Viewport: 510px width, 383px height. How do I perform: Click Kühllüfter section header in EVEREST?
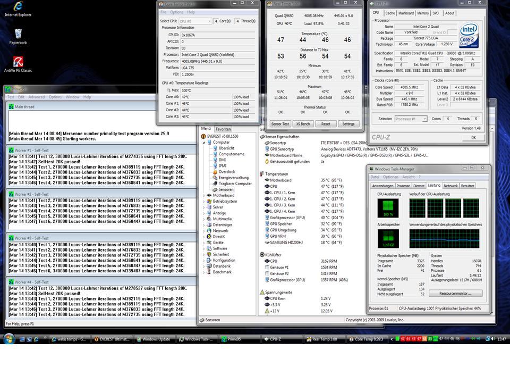(x=273, y=255)
